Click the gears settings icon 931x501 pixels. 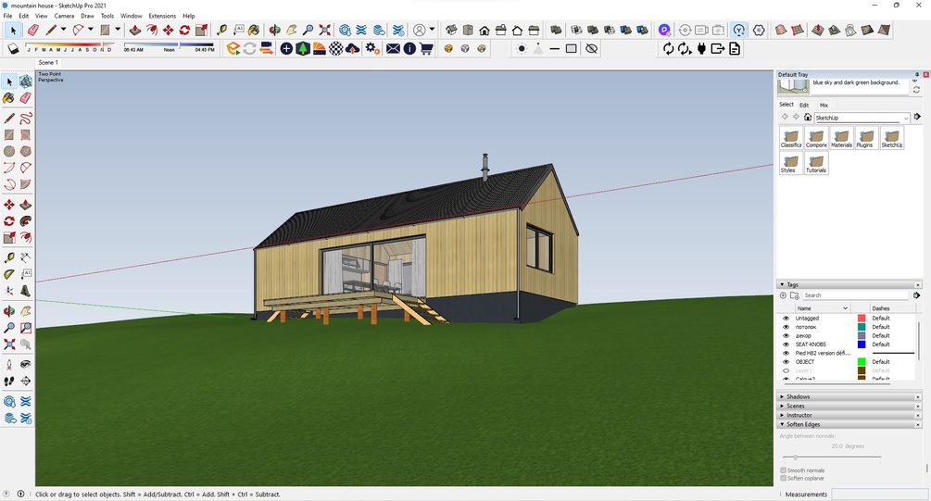[x=372, y=49]
